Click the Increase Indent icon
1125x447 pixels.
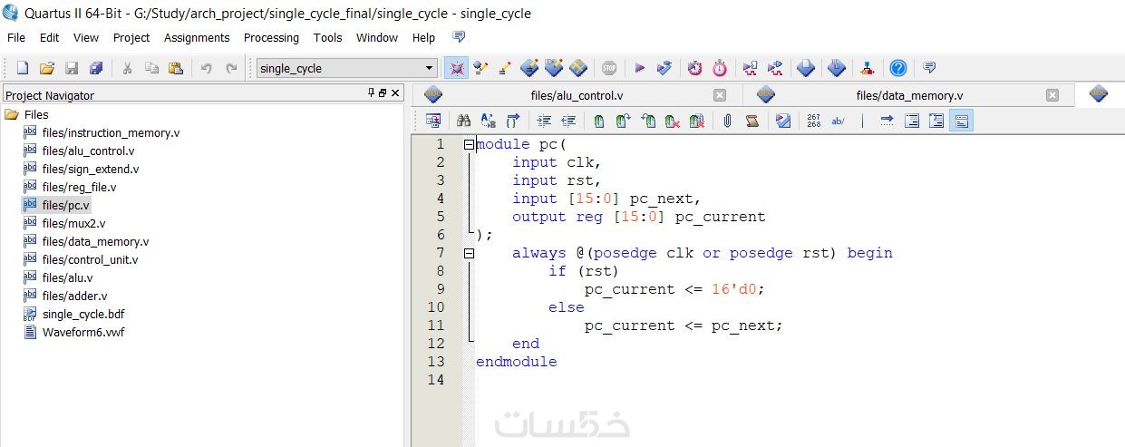(544, 121)
